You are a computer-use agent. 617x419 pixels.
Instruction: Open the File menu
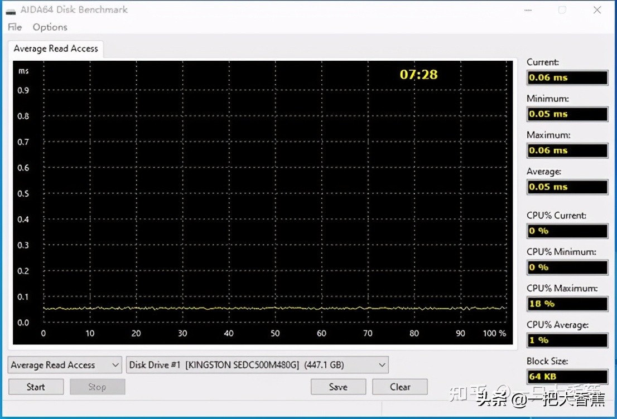14,27
